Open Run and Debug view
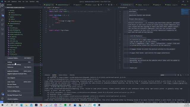 2,20
